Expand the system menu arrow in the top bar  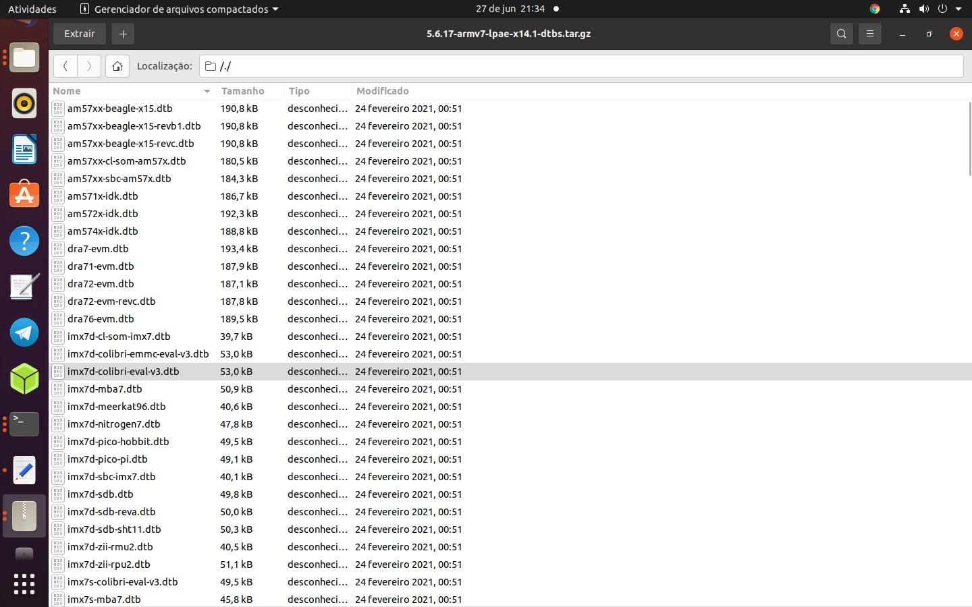tap(959, 9)
